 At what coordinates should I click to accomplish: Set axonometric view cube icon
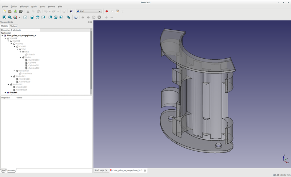click(x=25, y=17)
